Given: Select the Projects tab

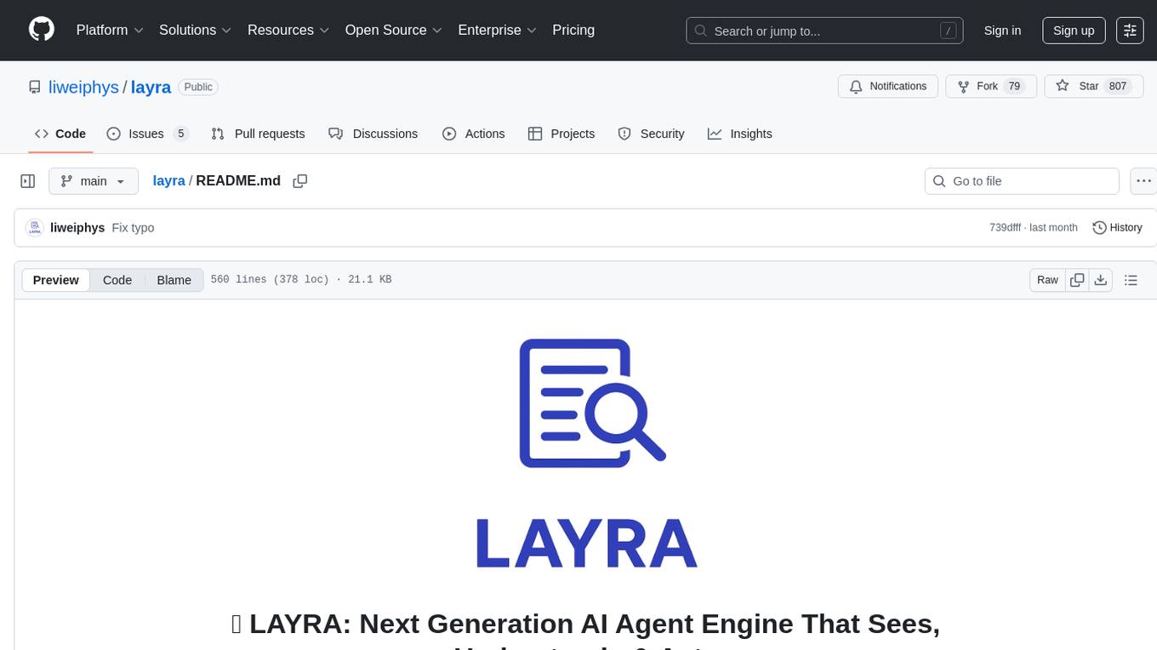Looking at the screenshot, I should 561,134.
